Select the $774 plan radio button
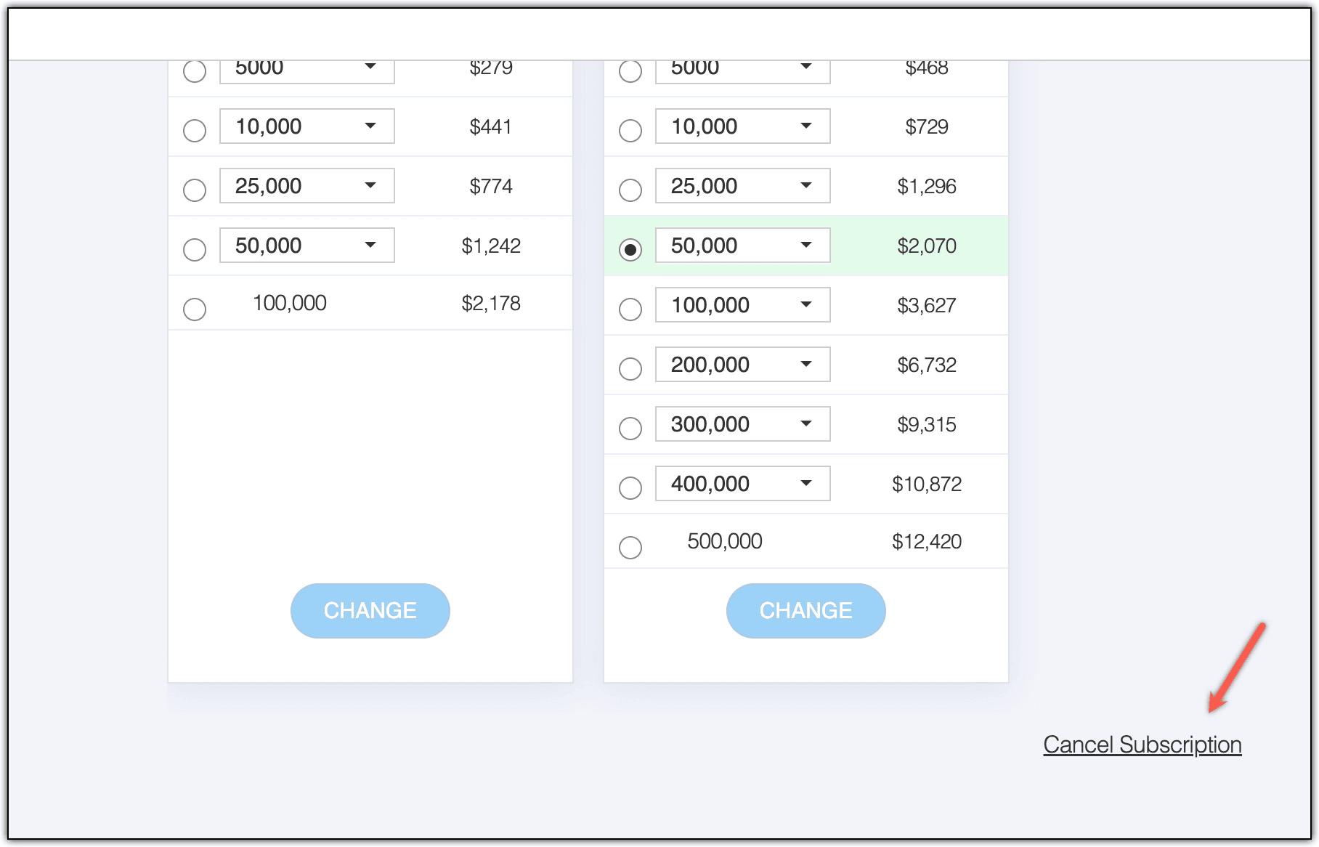Screen dimensions: 1319x847 pos(195,190)
